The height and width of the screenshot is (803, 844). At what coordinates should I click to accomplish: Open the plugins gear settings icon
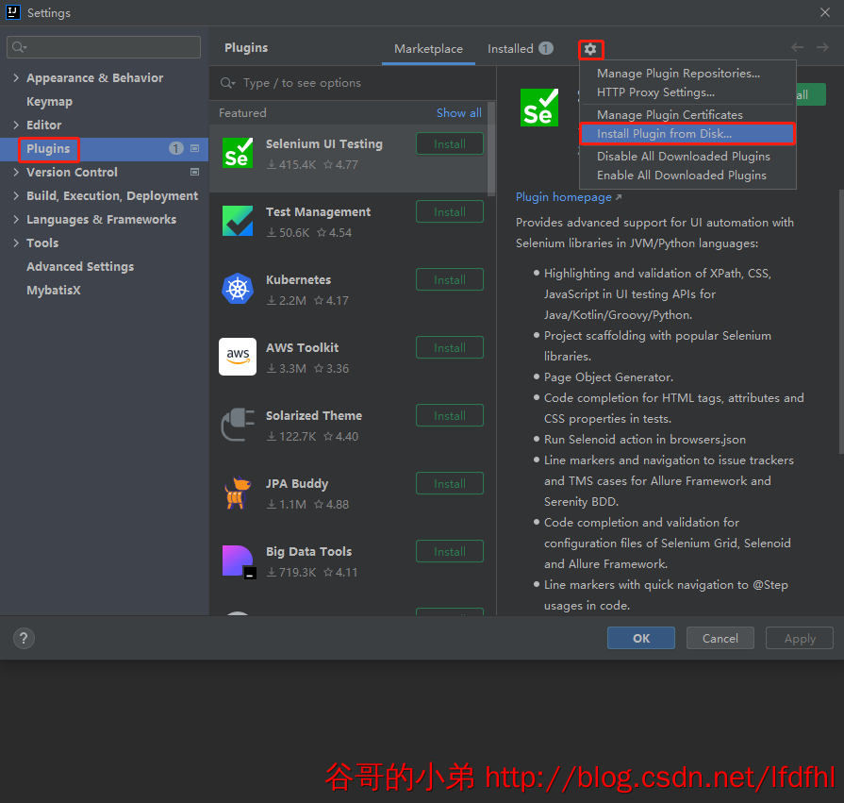590,50
